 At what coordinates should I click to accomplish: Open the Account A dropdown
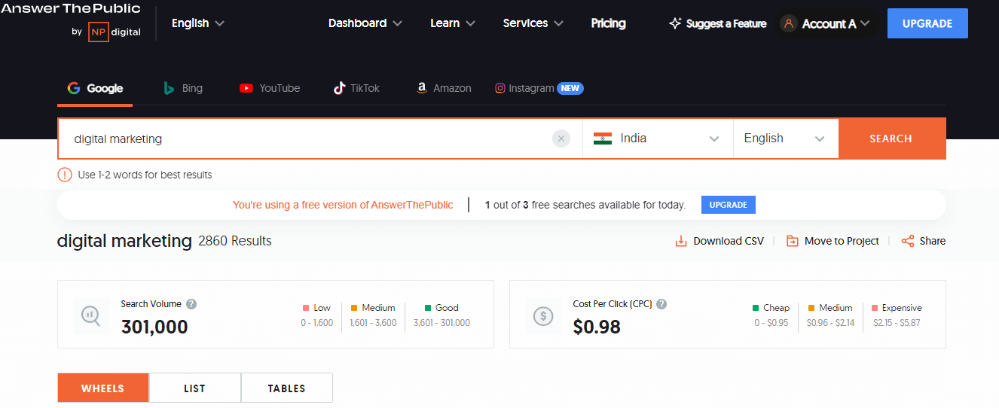[x=825, y=23]
